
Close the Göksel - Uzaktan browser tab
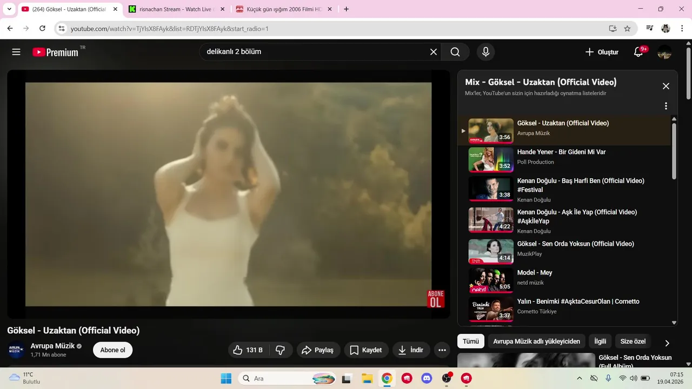115,9
